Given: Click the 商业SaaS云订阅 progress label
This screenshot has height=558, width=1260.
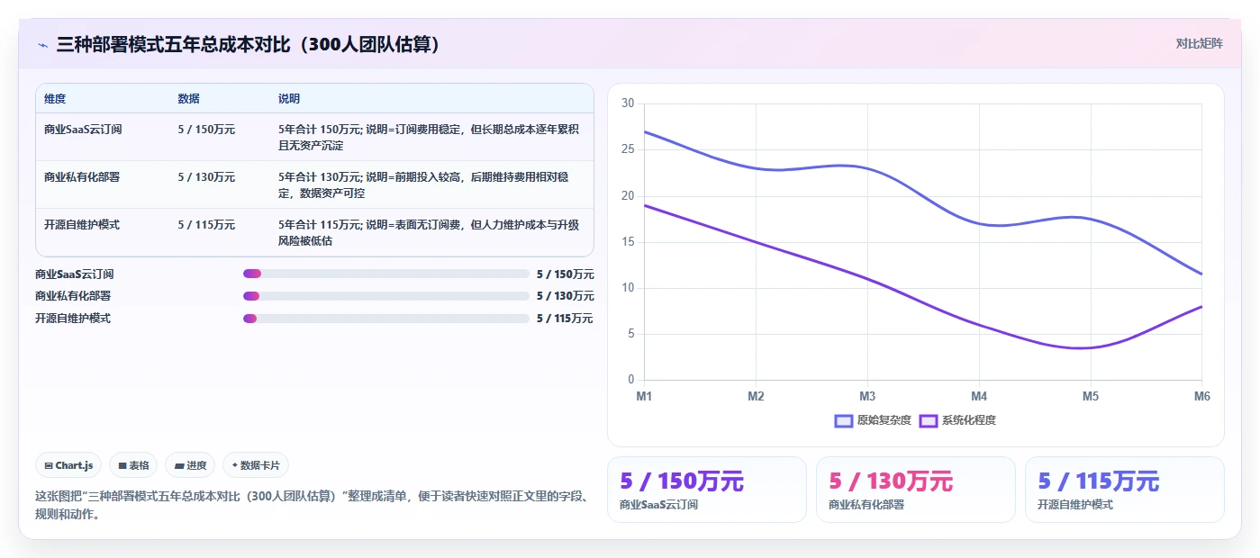Looking at the screenshot, I should point(75,274).
